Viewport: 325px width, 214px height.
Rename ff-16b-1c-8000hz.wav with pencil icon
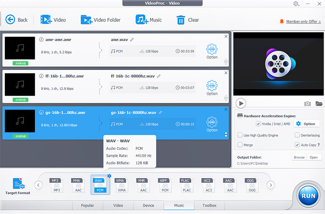tap(158, 76)
